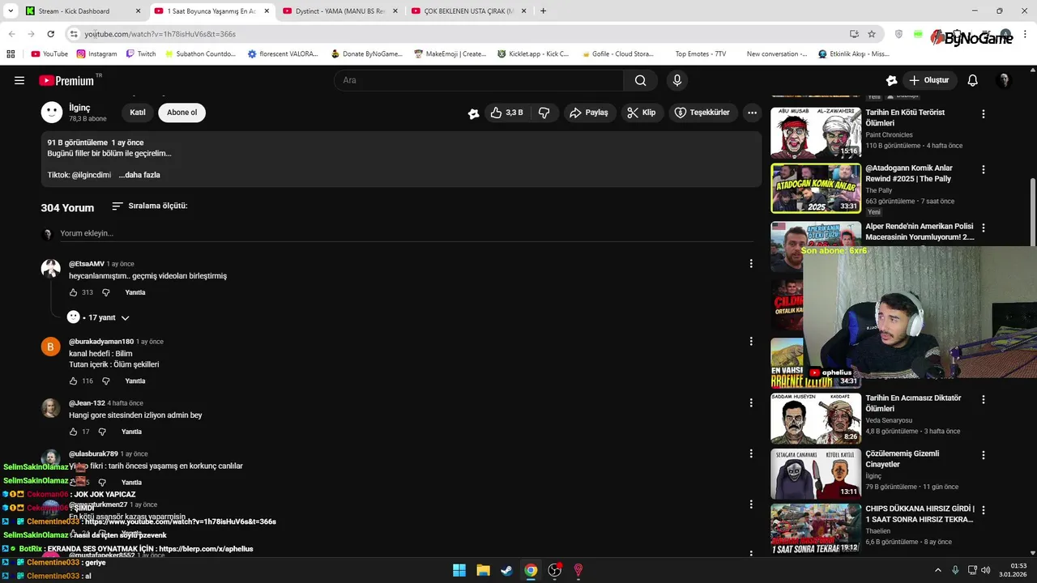
Task: Open the Kicklet.app bookmark
Action: 534,54
